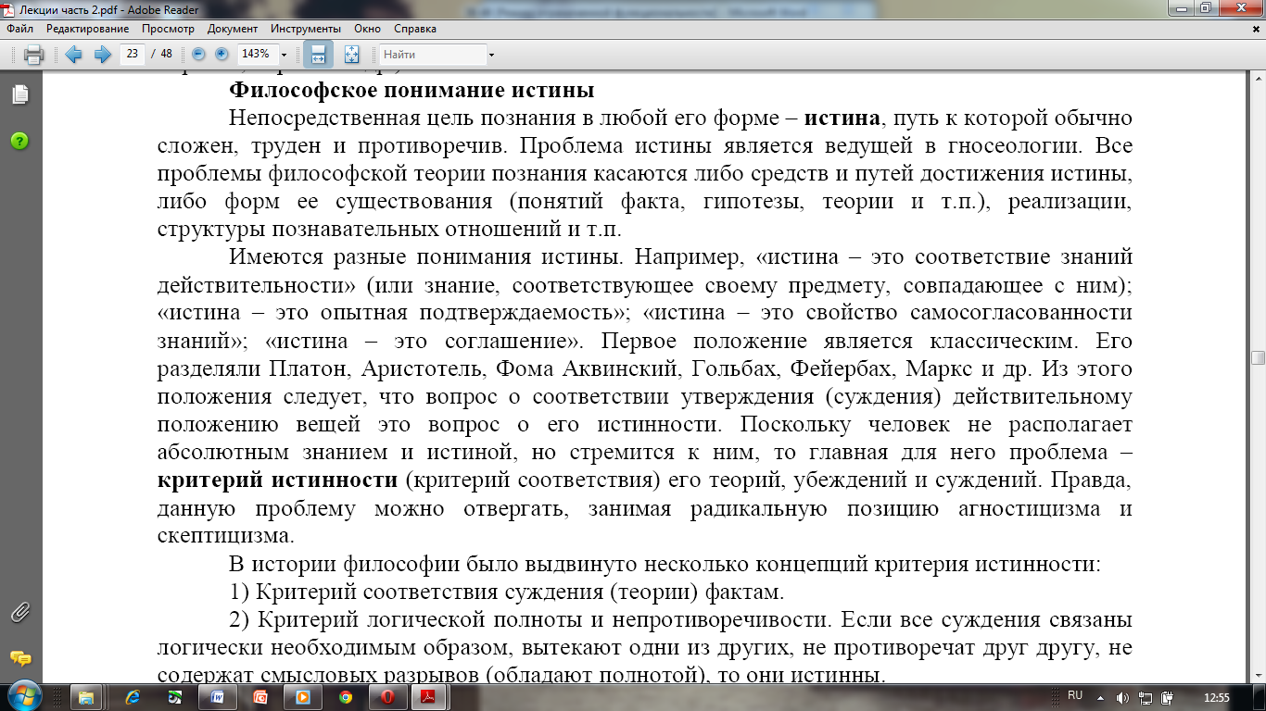
Task: Open the Редактирование menu
Action: 88,29
